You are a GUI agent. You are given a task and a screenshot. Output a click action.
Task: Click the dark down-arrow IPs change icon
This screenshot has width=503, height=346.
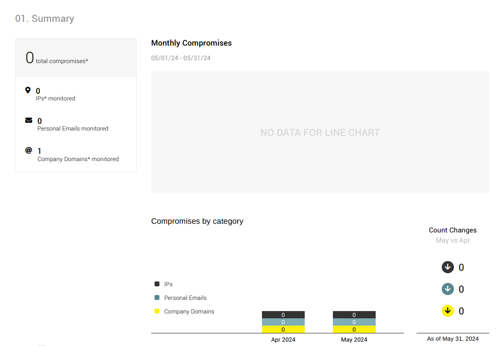(x=448, y=267)
